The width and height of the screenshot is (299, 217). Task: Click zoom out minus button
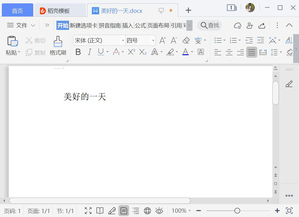click(x=199, y=211)
